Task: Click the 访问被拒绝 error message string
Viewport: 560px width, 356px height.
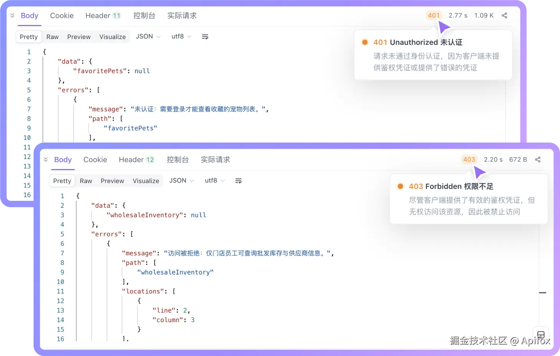Action: point(247,253)
